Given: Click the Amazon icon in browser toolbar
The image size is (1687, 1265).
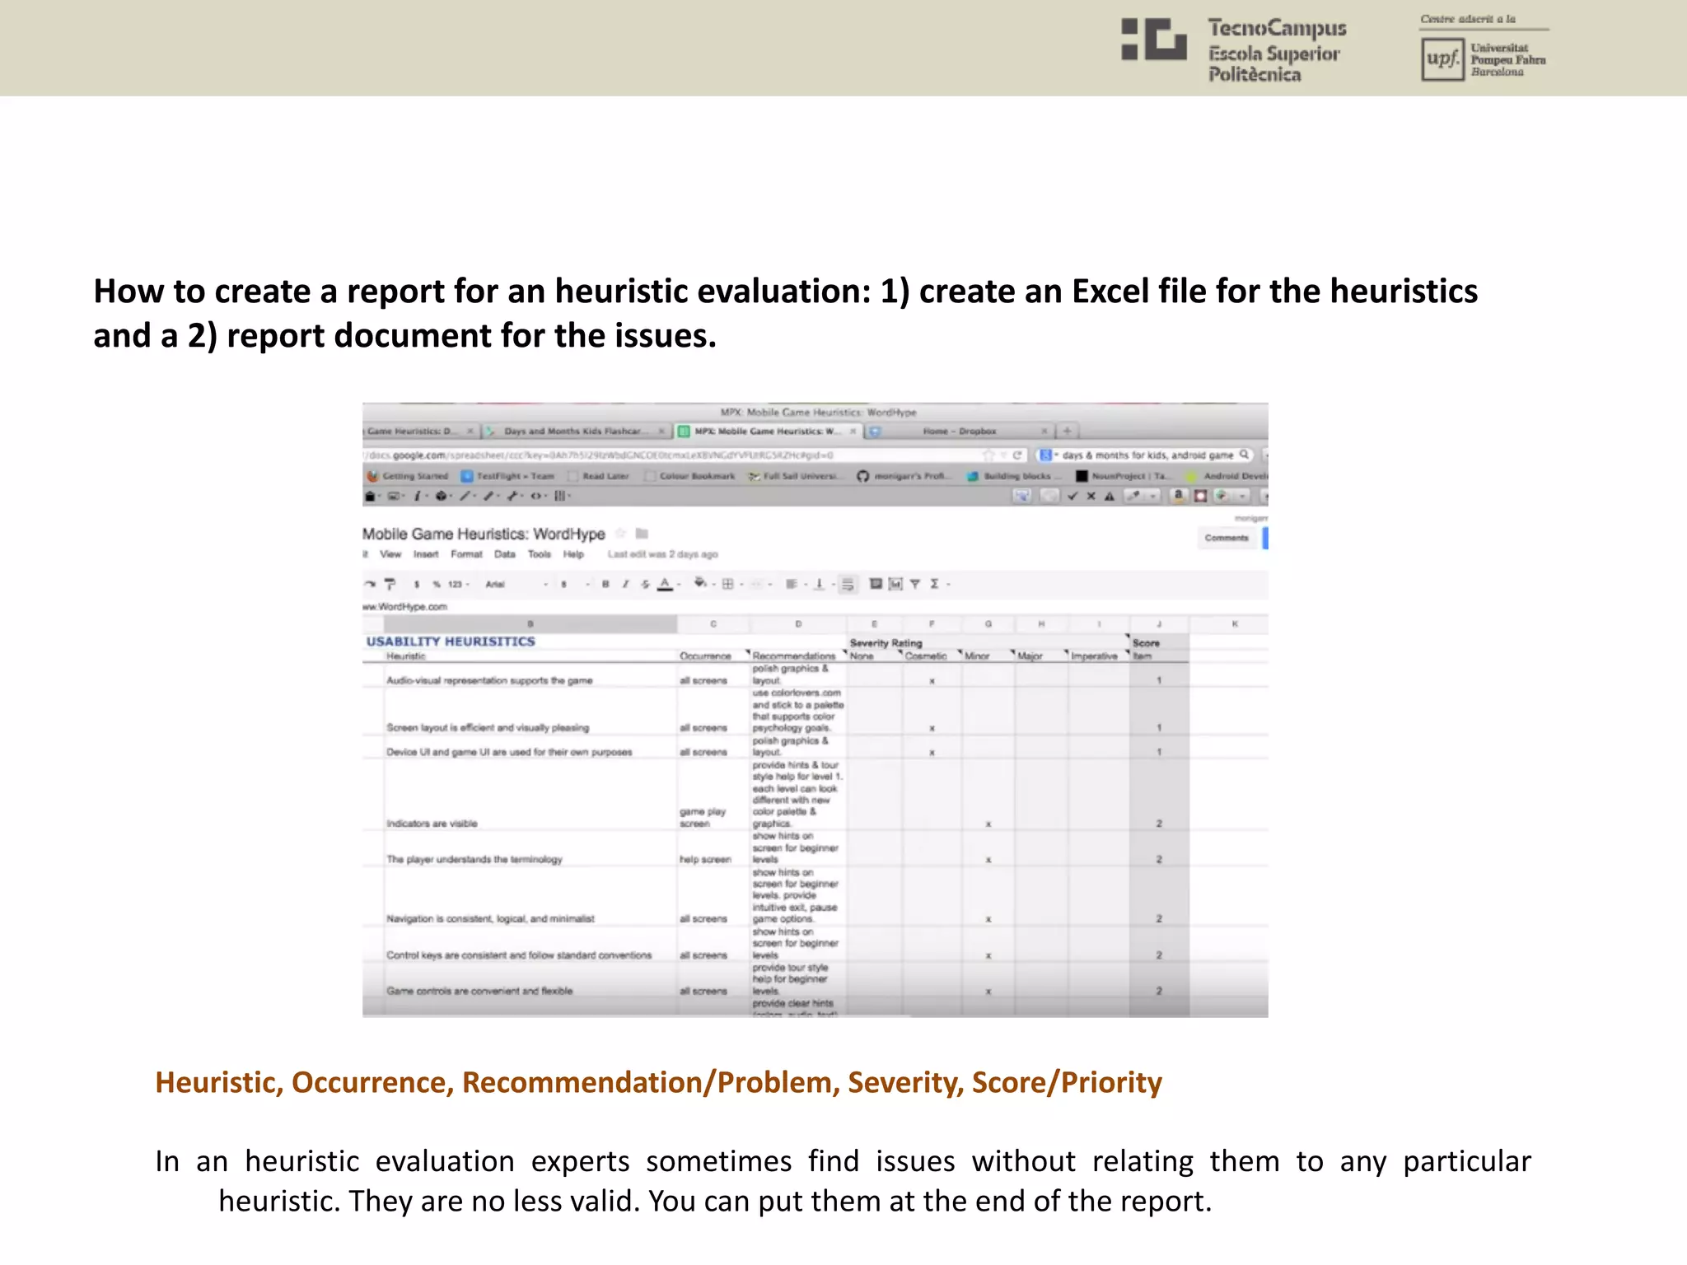Looking at the screenshot, I should coord(1178,496).
